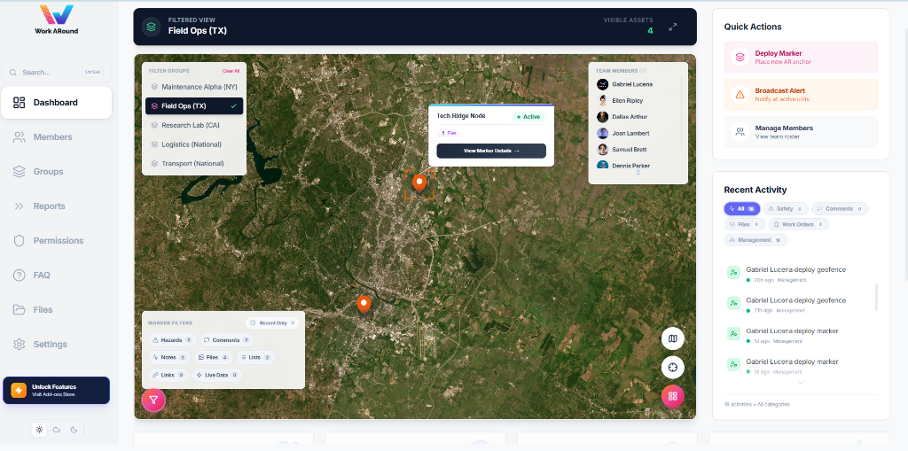Select the Safety activity tab
This screenshot has height=451, width=908.
point(786,208)
